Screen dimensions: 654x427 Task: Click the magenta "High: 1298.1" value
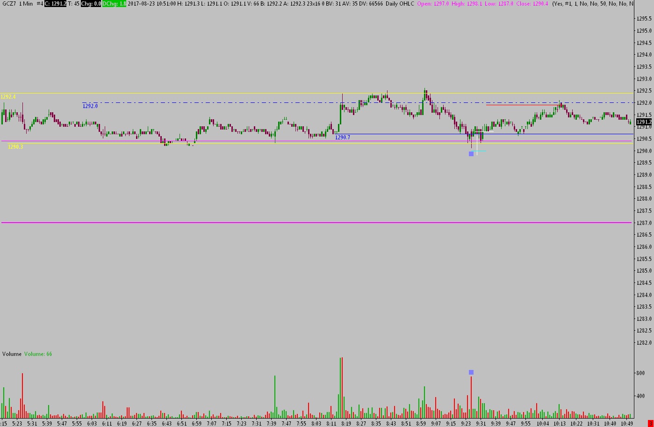point(467,4)
